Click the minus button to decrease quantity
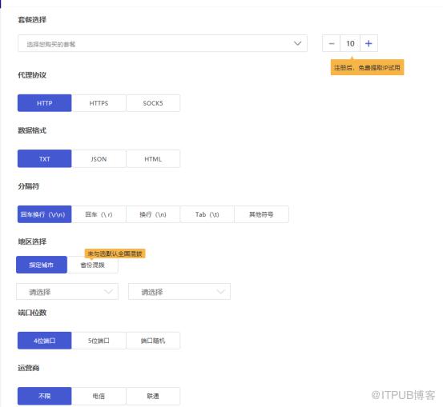 point(331,43)
